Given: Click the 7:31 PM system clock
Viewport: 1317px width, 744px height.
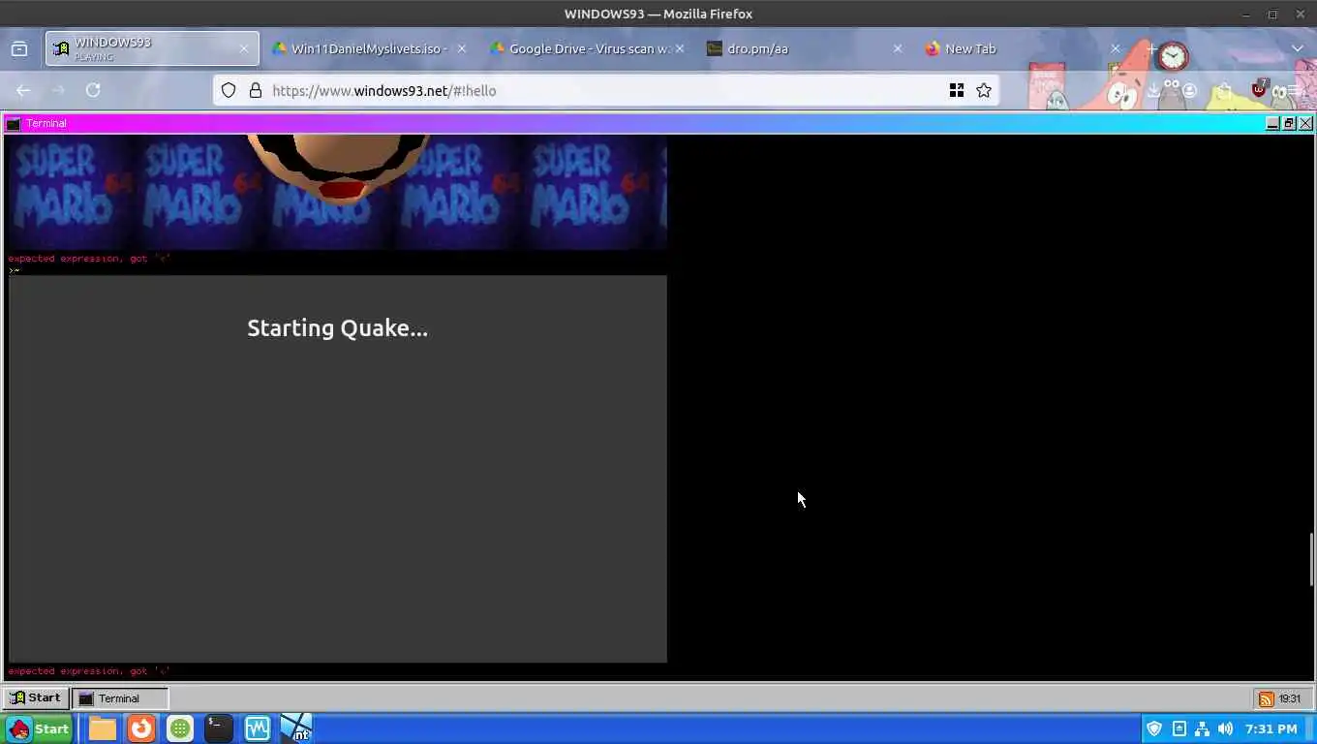Looking at the screenshot, I should pos(1271,728).
